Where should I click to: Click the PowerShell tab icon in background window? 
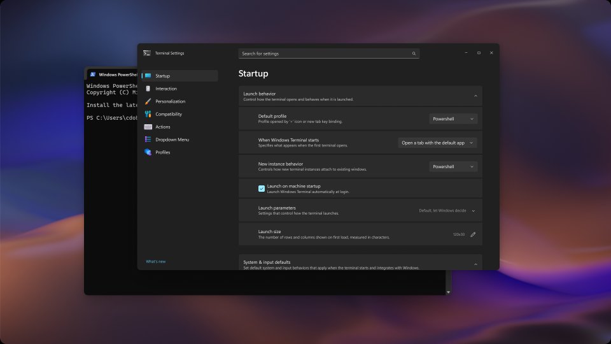(x=93, y=75)
